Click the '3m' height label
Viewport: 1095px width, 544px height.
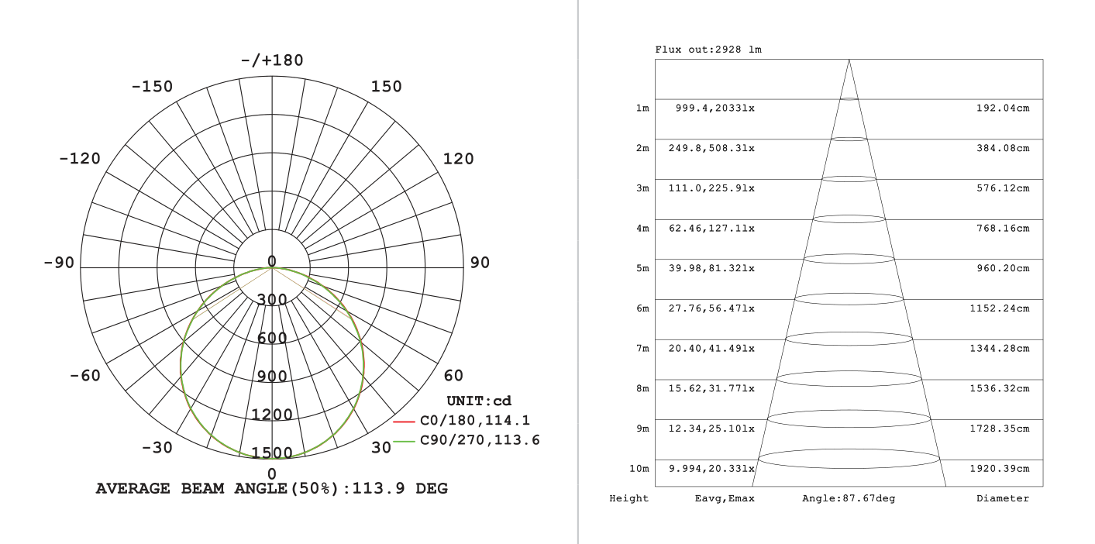click(x=642, y=188)
